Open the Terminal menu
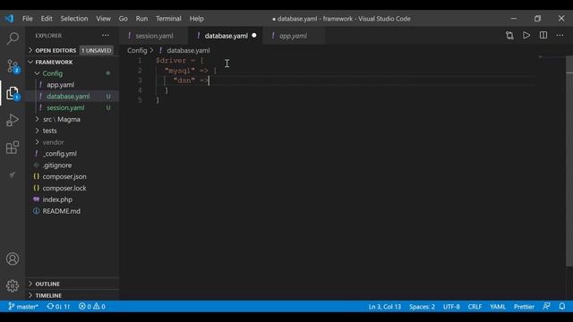The image size is (573, 322). click(x=168, y=18)
